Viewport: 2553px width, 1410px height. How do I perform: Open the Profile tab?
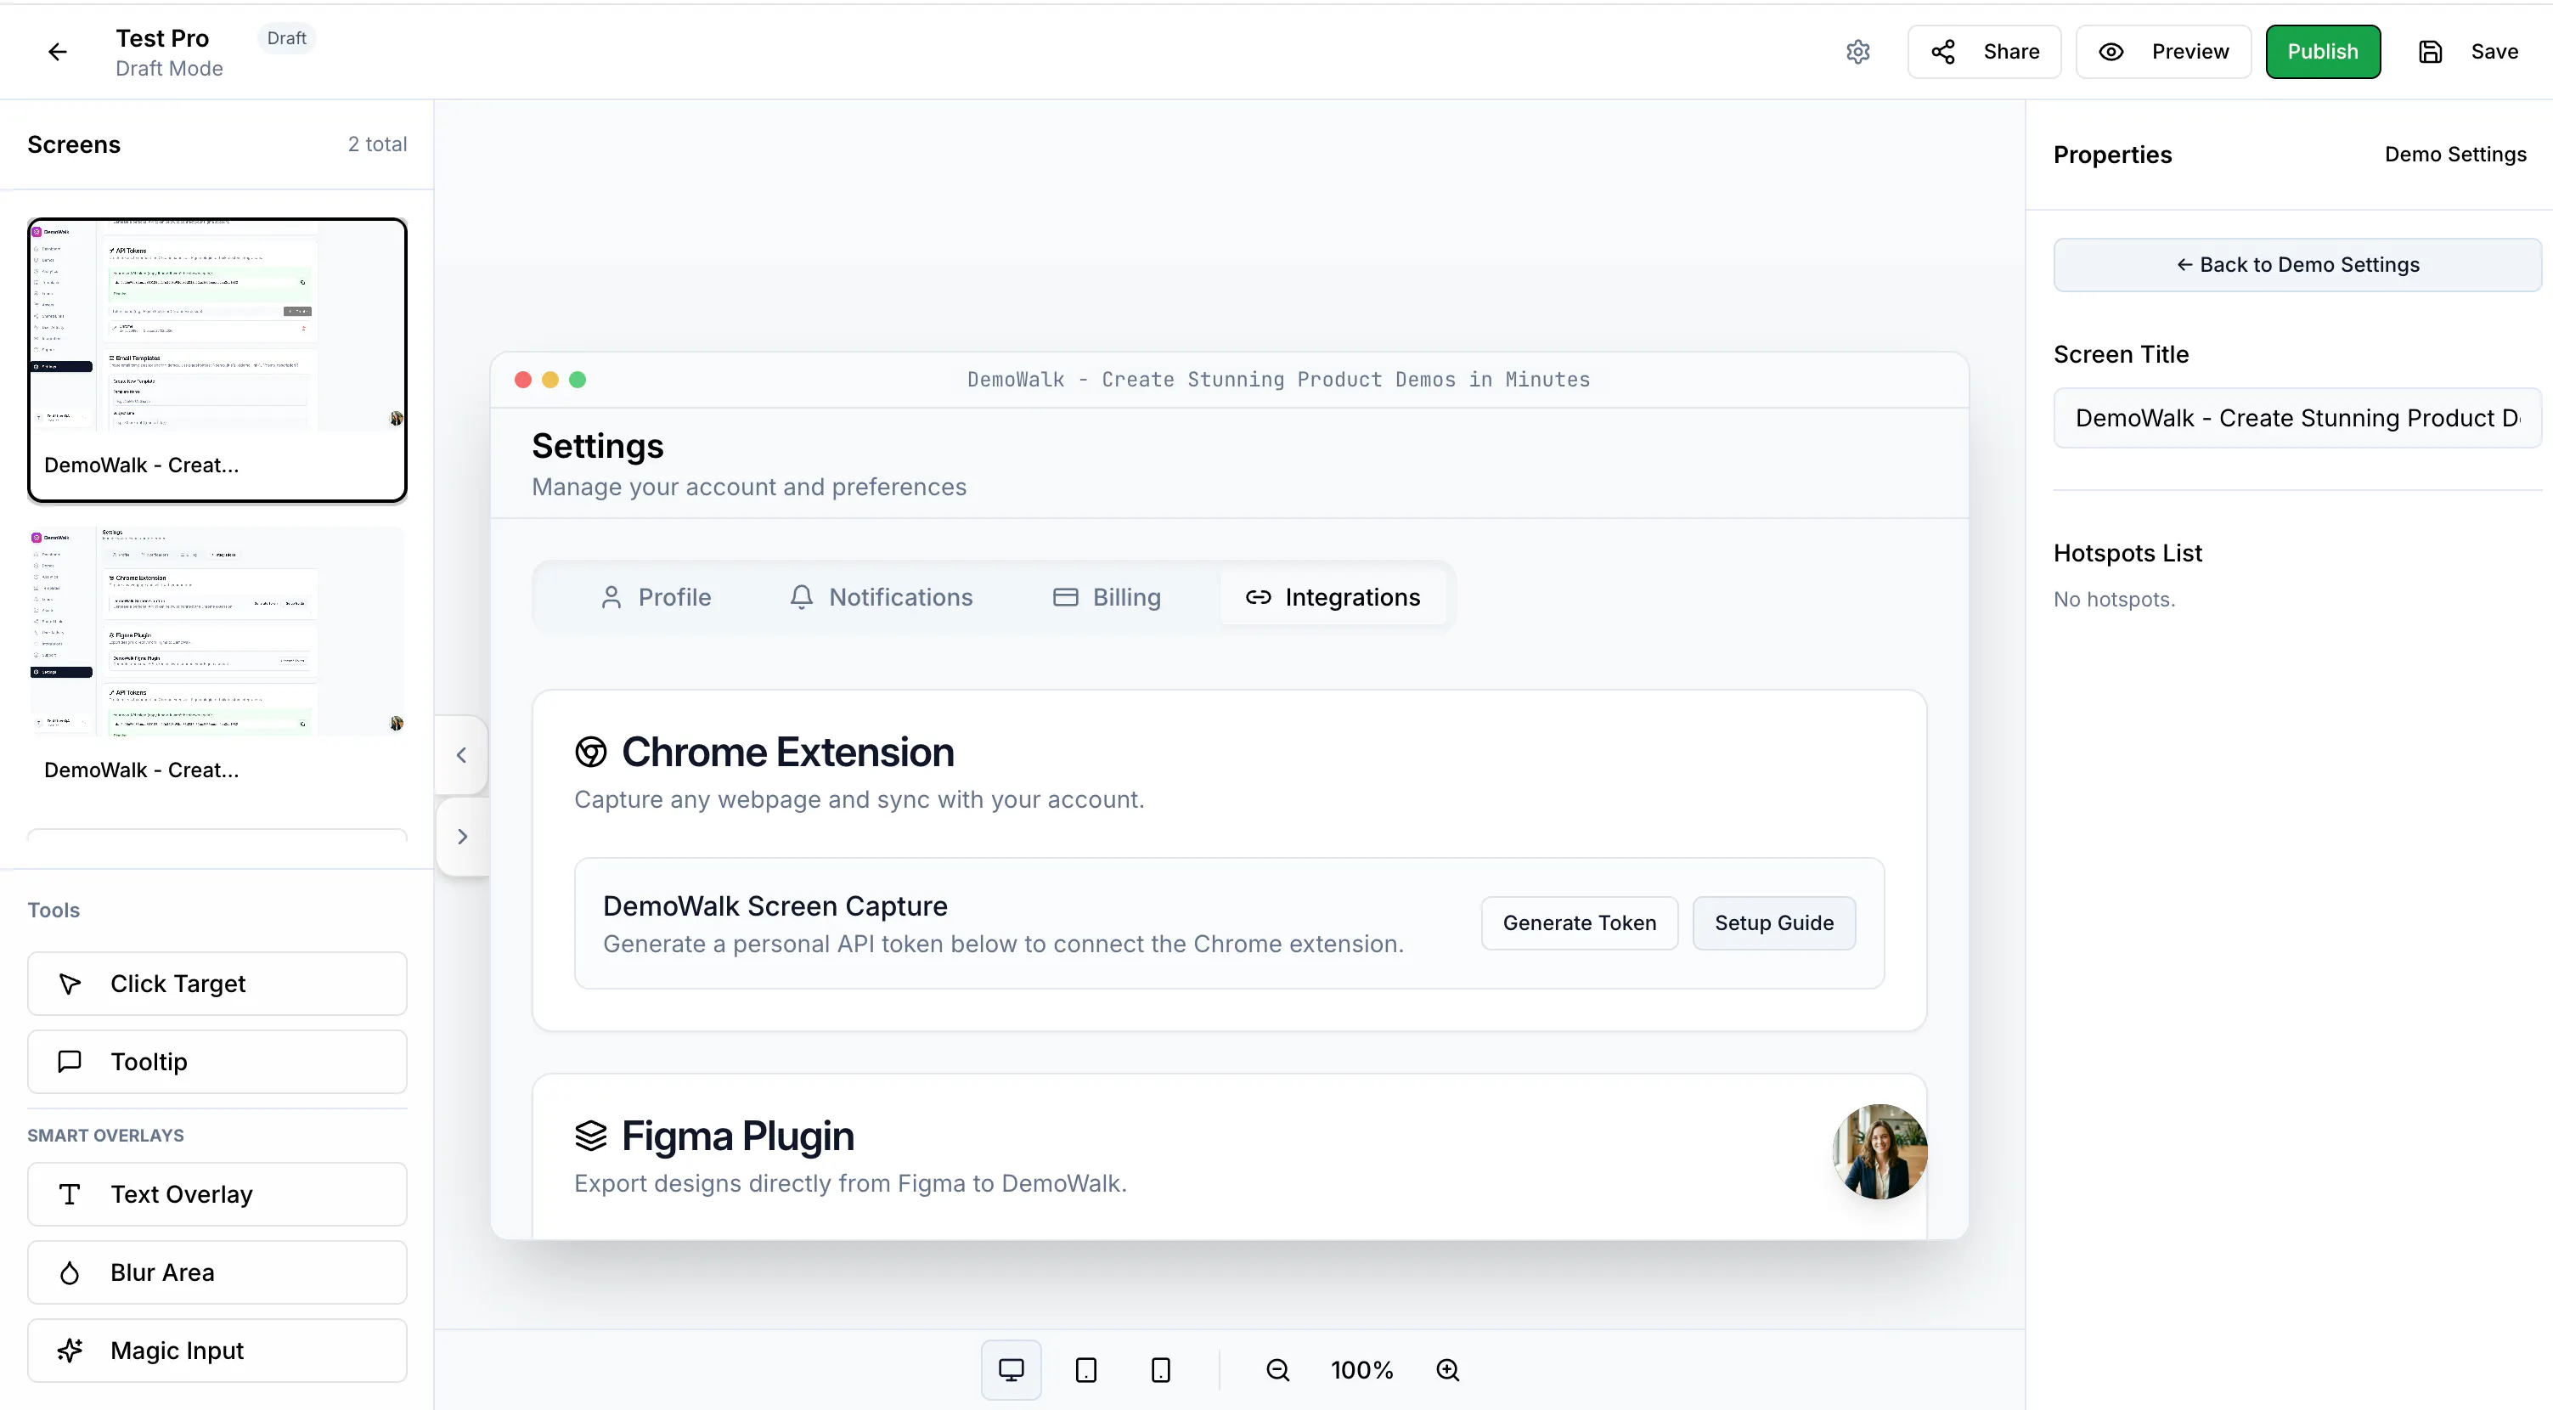655,597
